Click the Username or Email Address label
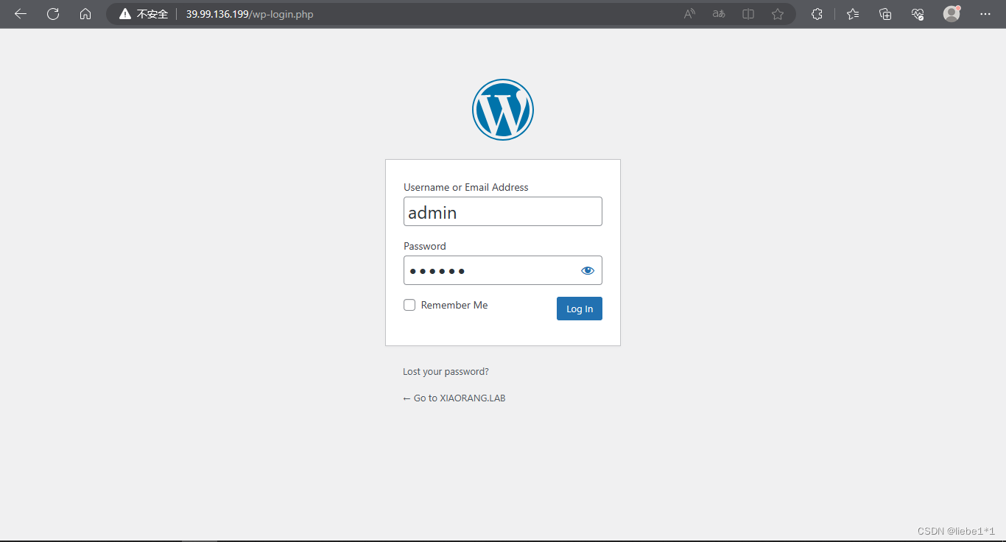This screenshot has height=542, width=1006. coord(466,187)
